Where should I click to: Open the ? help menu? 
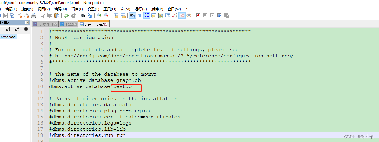(x=186, y=9)
